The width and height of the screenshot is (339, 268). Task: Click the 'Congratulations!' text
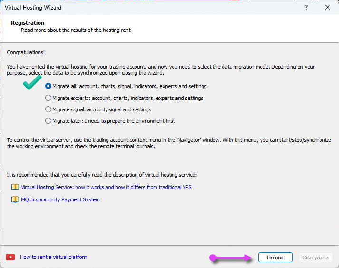click(x=26, y=52)
